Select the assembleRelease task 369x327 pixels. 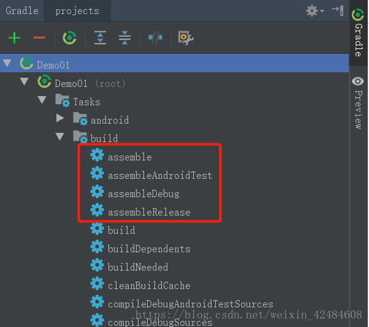149,212
